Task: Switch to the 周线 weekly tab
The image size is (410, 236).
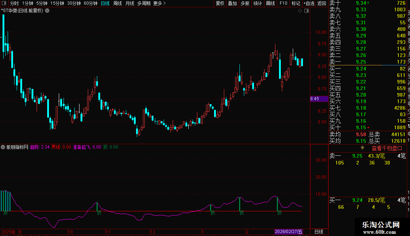Action: point(118,3)
